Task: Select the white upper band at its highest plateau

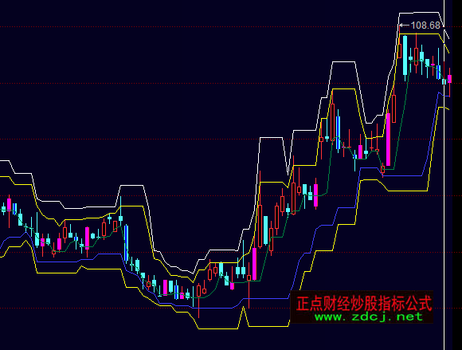Action: pos(419,13)
